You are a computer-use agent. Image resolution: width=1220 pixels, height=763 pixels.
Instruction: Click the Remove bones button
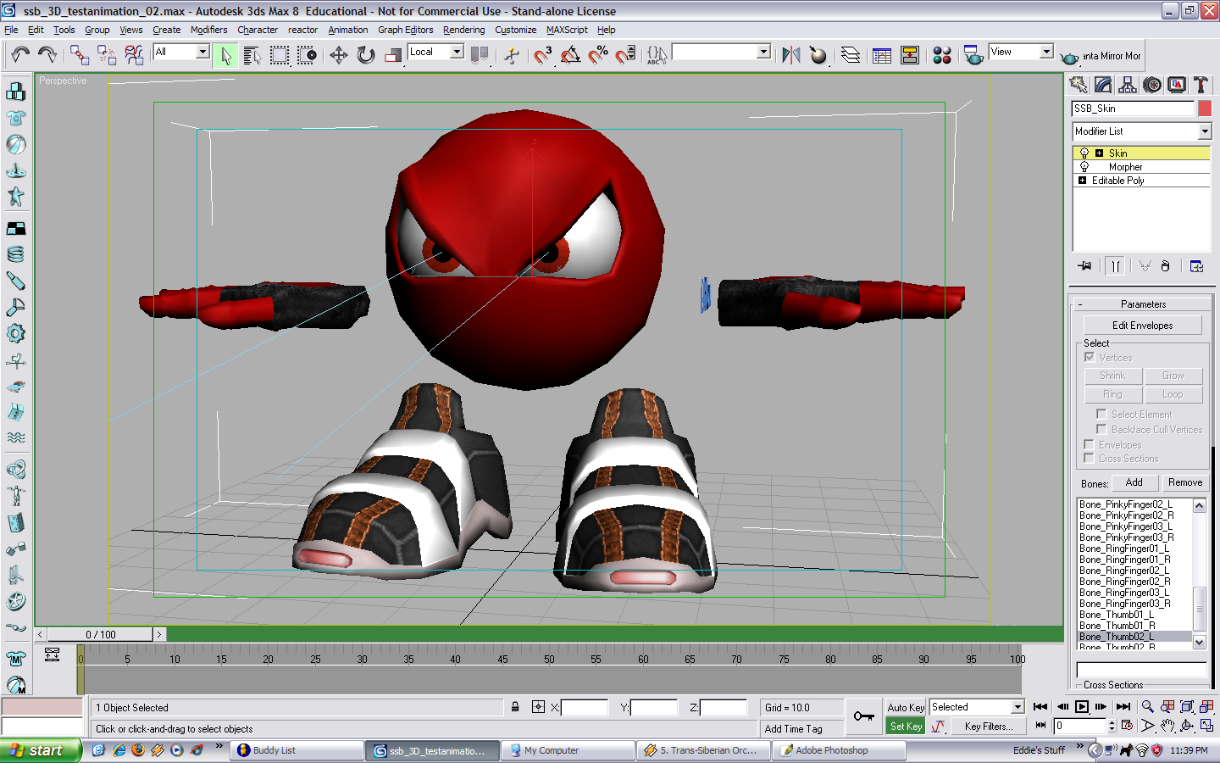1184,482
